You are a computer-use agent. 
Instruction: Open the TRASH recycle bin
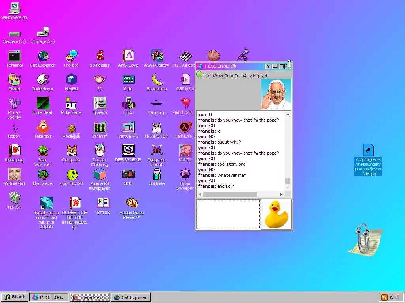tap(15, 198)
